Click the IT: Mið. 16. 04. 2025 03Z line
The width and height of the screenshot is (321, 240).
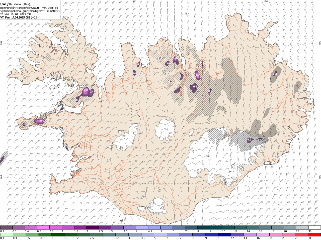tap(16, 14)
